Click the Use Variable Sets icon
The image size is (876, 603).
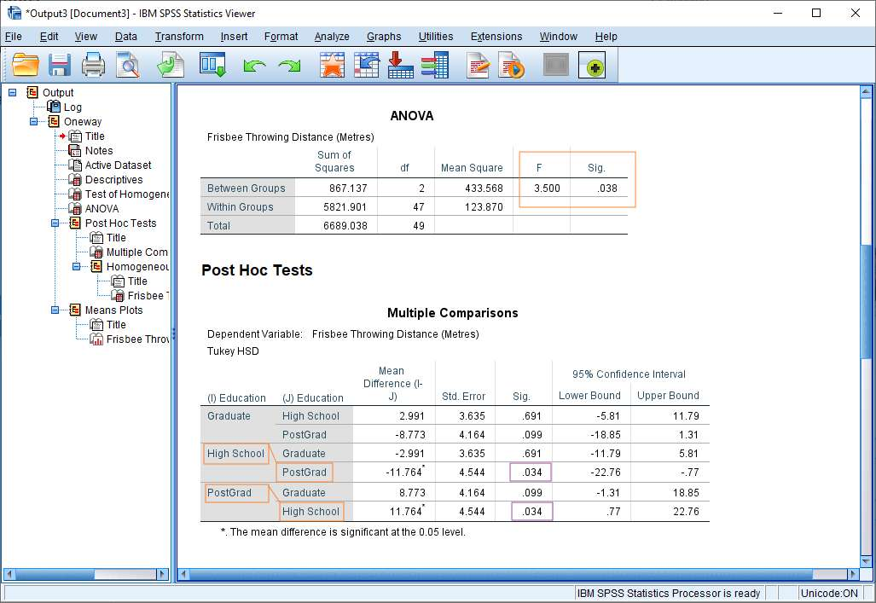(x=436, y=64)
